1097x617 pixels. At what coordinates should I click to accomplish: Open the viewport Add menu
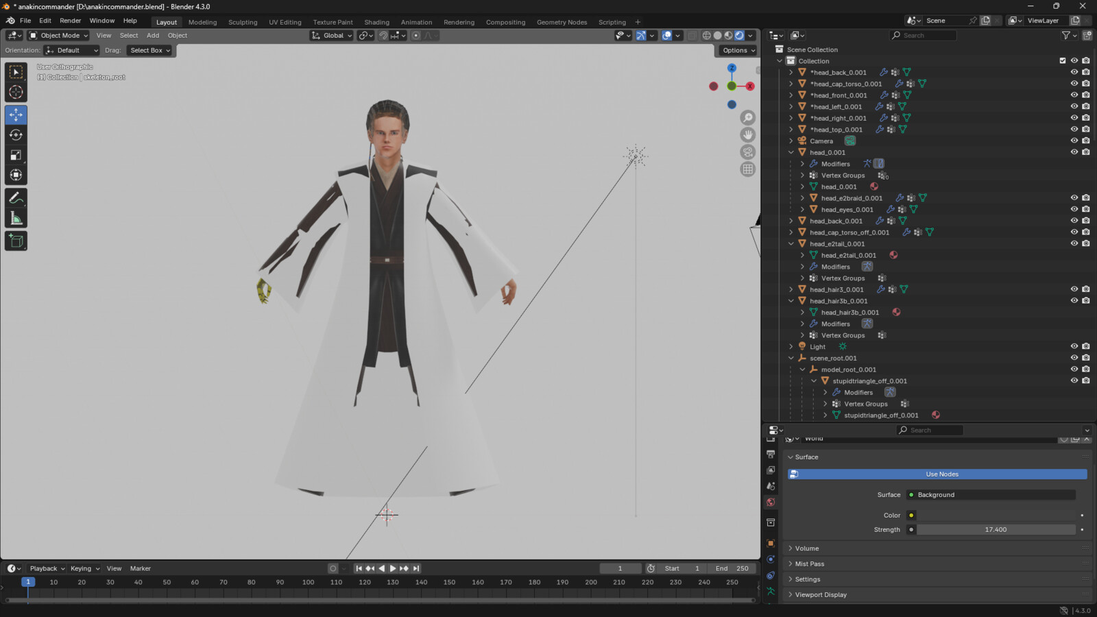153,36
